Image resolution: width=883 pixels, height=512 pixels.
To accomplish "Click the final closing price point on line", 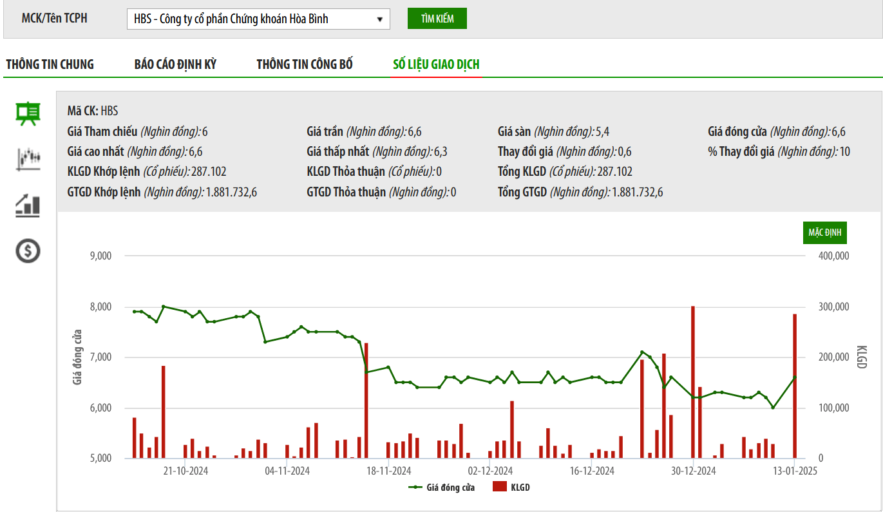I will pyautogui.click(x=795, y=377).
